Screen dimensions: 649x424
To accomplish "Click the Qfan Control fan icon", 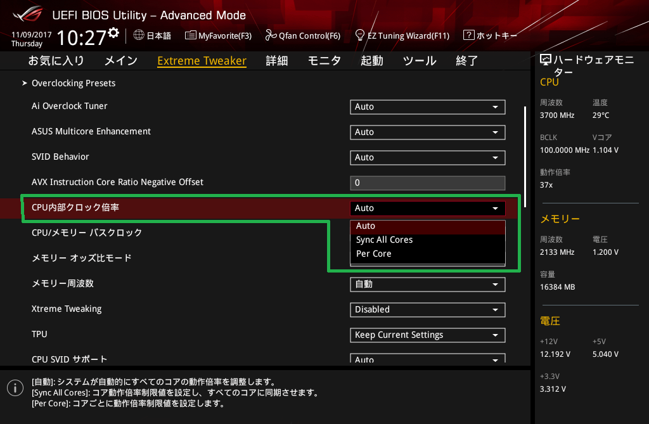I will point(271,35).
